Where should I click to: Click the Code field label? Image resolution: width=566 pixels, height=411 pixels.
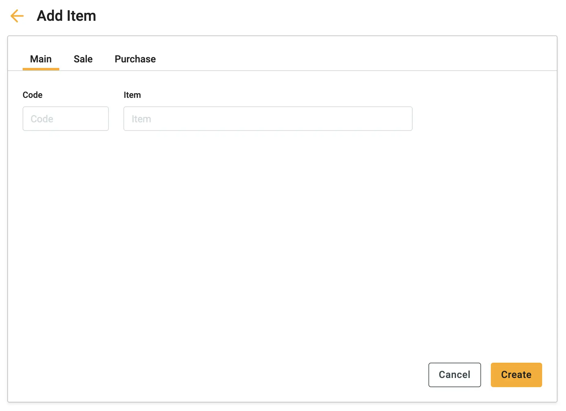[x=33, y=95]
